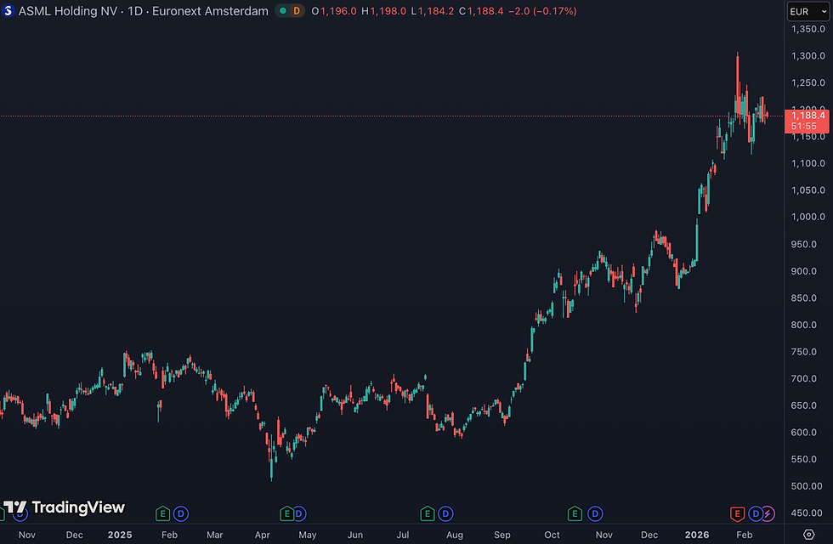The width and height of the screenshot is (833, 544).
Task: Click the orange D delayed data indicator
Action: [x=297, y=10]
